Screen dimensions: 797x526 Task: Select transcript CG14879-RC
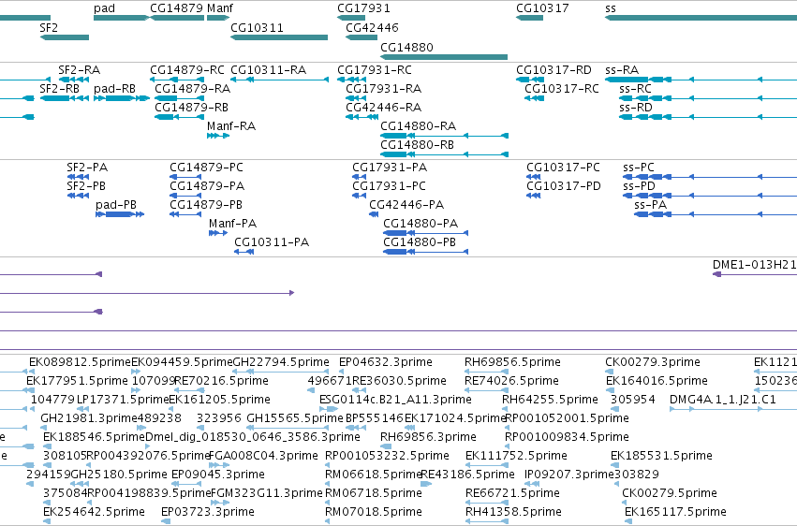pyautogui.click(x=187, y=70)
